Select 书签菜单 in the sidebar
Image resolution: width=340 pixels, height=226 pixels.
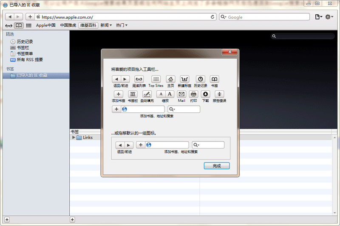coord(22,53)
